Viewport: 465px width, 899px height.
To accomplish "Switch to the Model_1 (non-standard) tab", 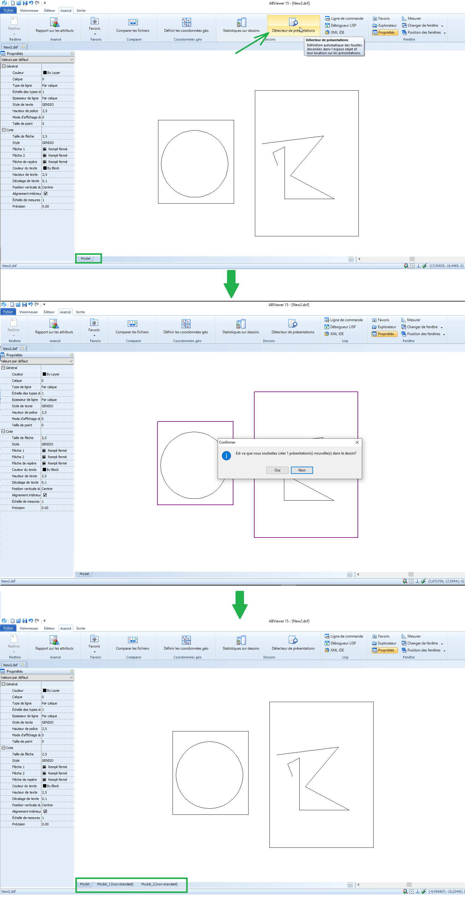I will [x=115, y=884].
